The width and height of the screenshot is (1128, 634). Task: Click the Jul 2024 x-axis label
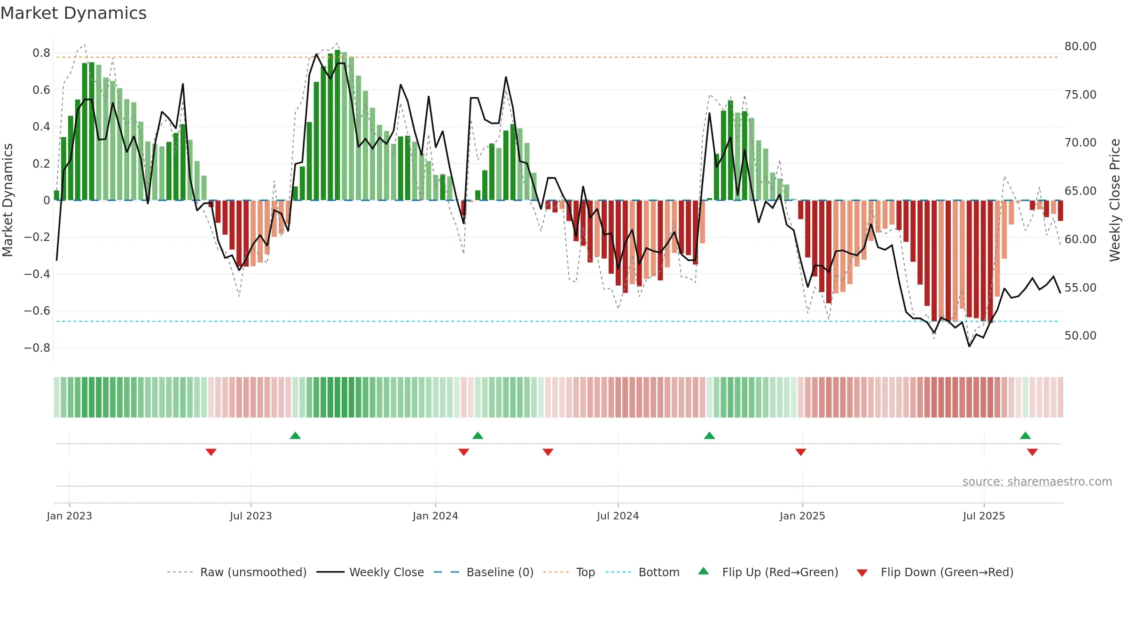tap(618, 516)
